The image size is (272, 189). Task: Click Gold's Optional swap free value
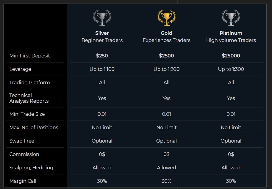point(167,141)
